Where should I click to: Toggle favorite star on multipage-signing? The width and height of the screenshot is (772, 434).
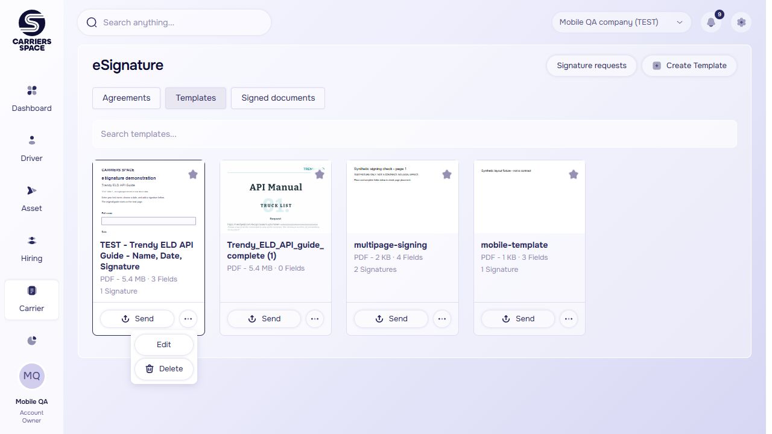[447, 174]
